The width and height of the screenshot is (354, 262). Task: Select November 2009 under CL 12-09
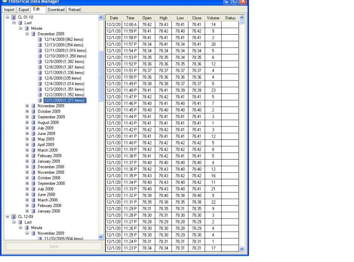51,233
